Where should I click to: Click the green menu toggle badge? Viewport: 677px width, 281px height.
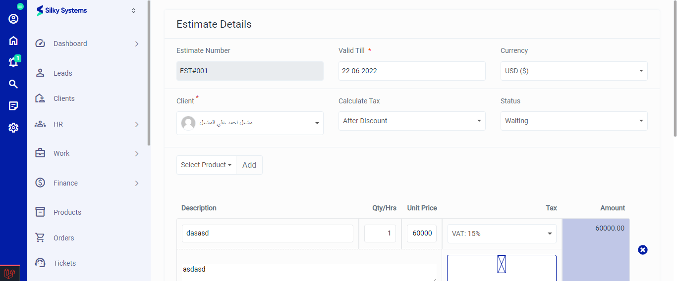(x=20, y=6)
